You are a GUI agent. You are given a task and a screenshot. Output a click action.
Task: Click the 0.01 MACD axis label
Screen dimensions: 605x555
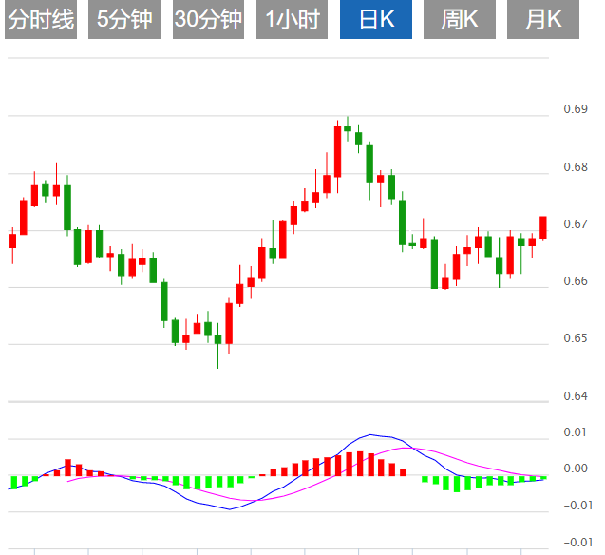pos(576,432)
